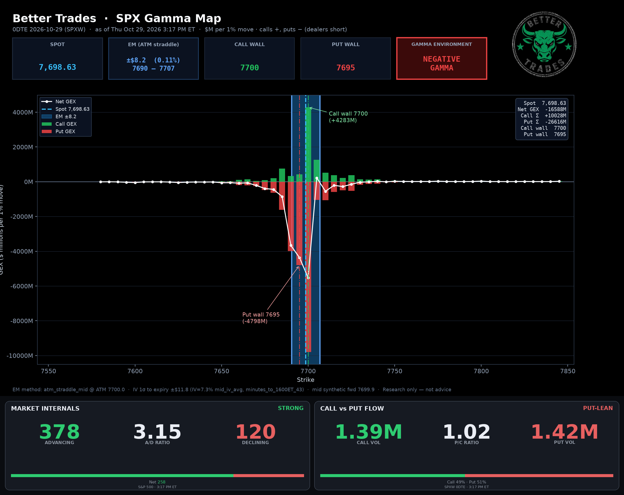This screenshot has height=495, width=624.
Task: Click the Strike x-axis title
Action: tap(305, 380)
